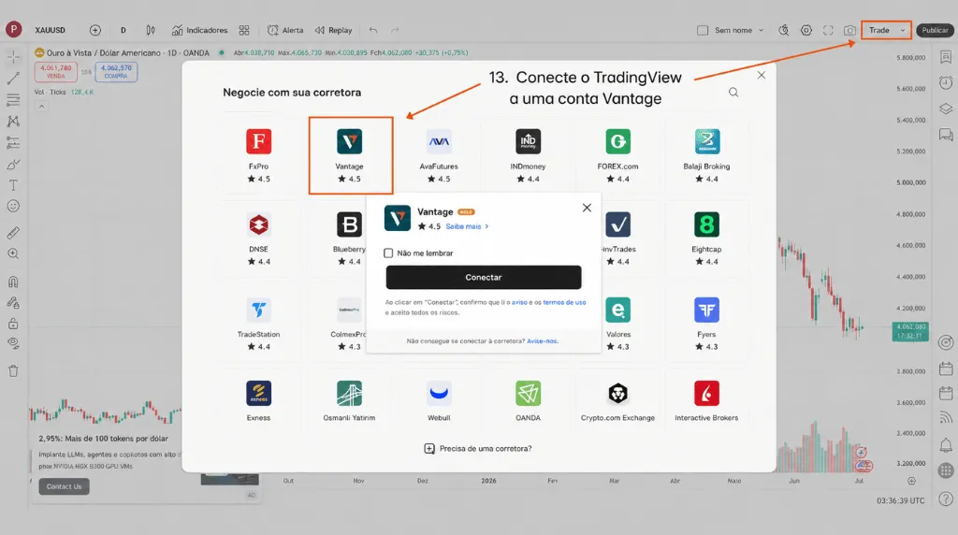
Task: Choose the Interactive Brokers logo
Action: 706,394
